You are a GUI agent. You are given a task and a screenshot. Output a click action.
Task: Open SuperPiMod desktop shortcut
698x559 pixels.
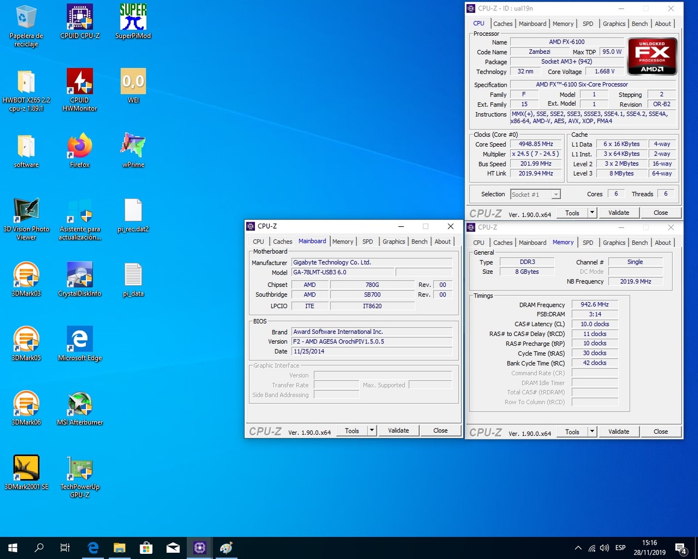point(133,22)
